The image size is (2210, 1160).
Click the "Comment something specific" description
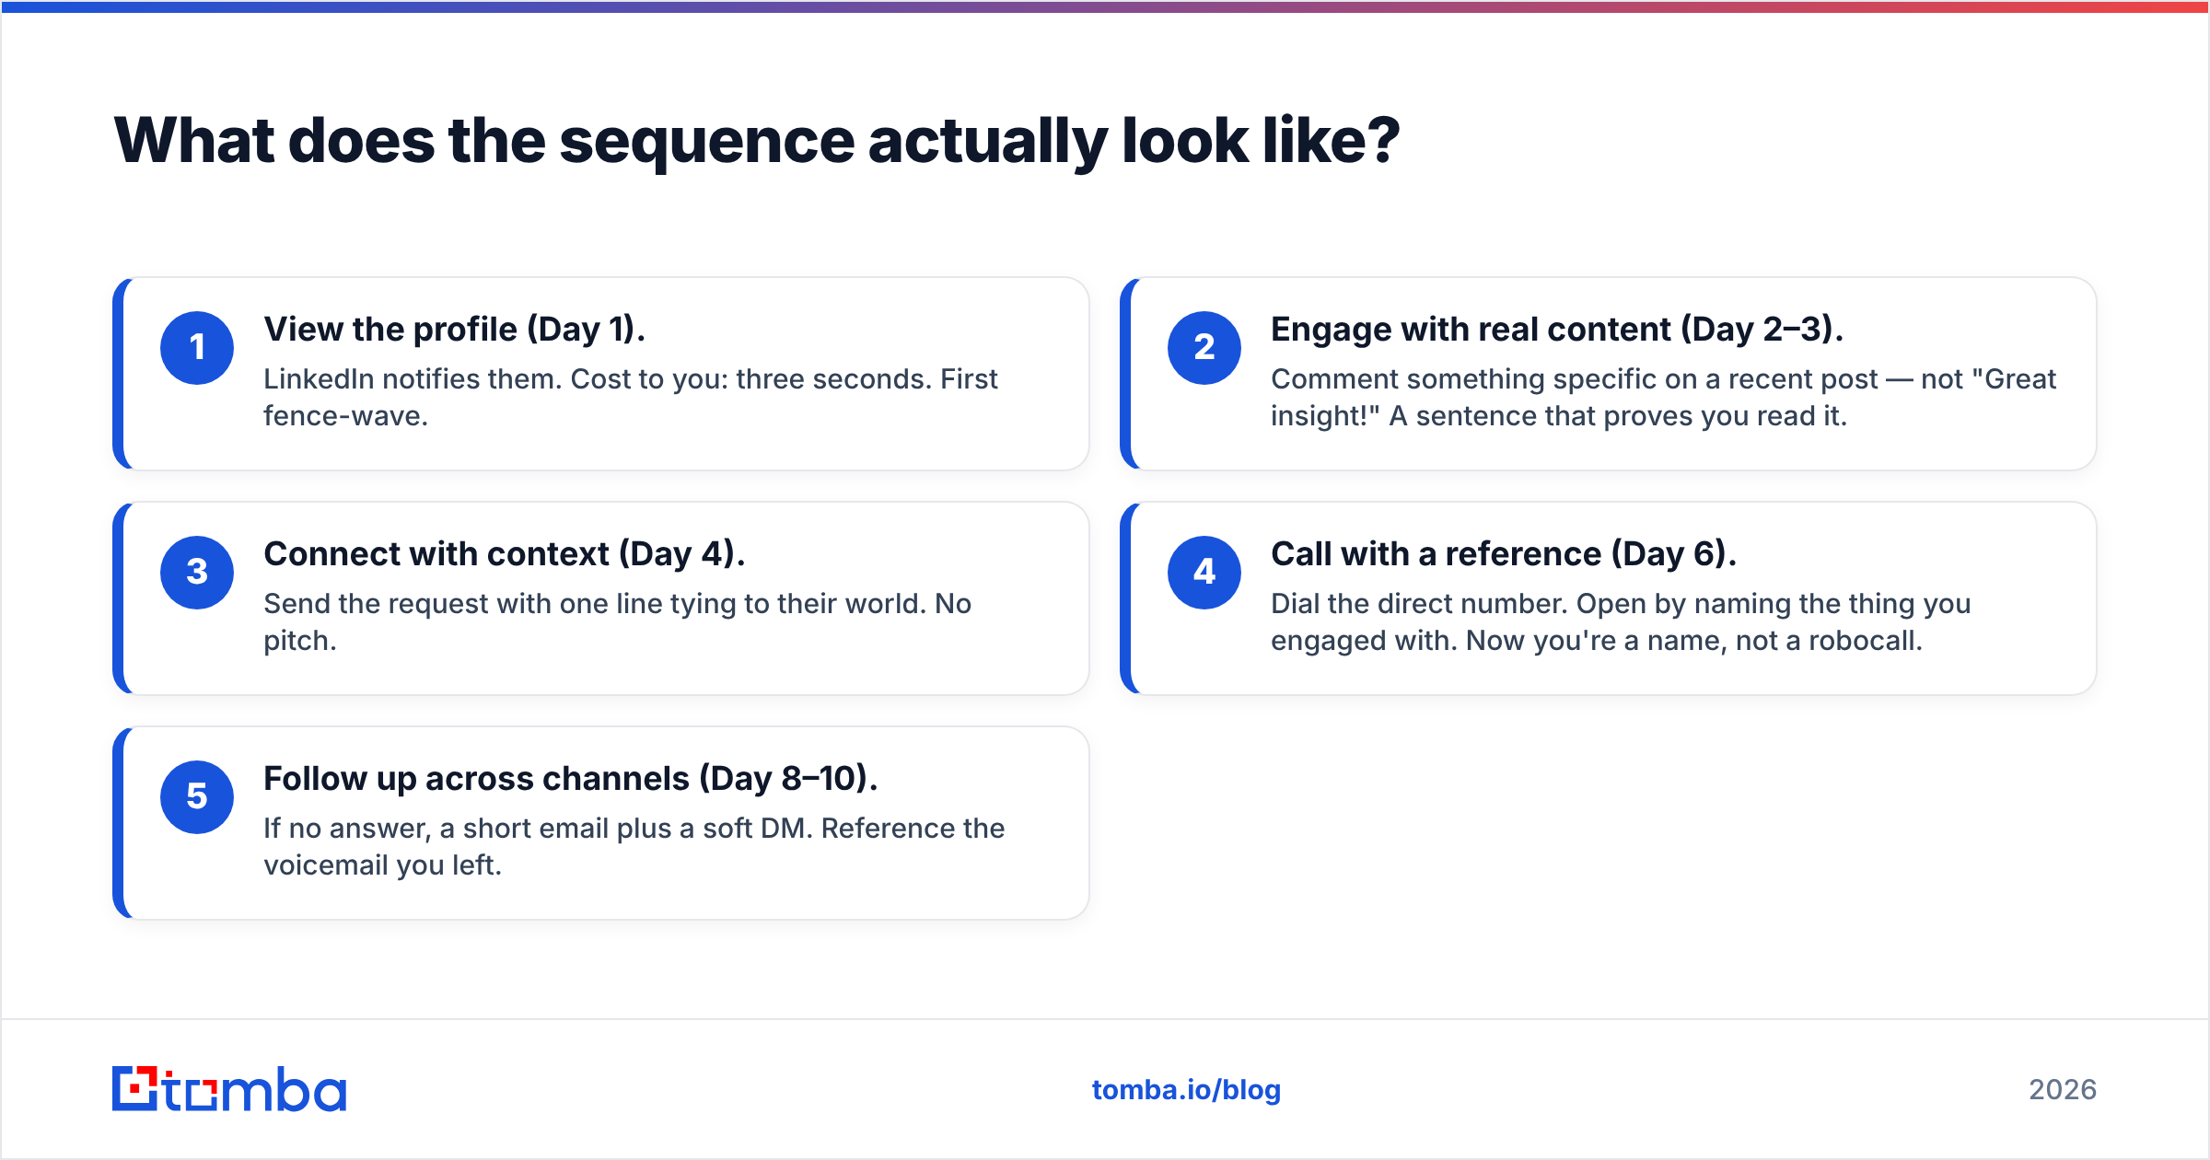click(x=1663, y=398)
